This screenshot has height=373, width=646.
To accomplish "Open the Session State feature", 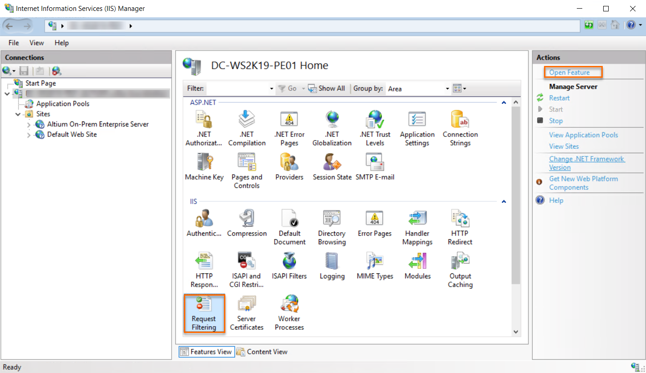I will tap(332, 167).
